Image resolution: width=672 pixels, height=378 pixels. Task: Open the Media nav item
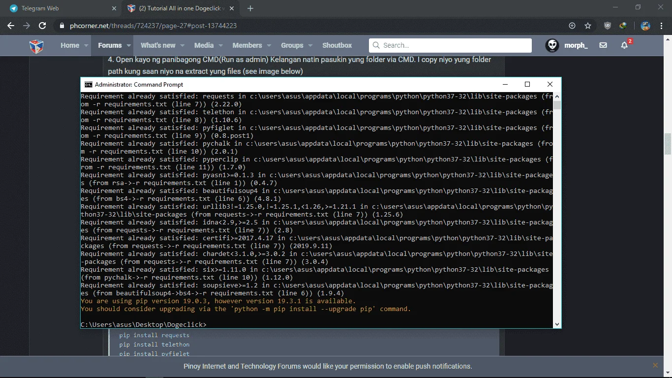pyautogui.click(x=204, y=45)
